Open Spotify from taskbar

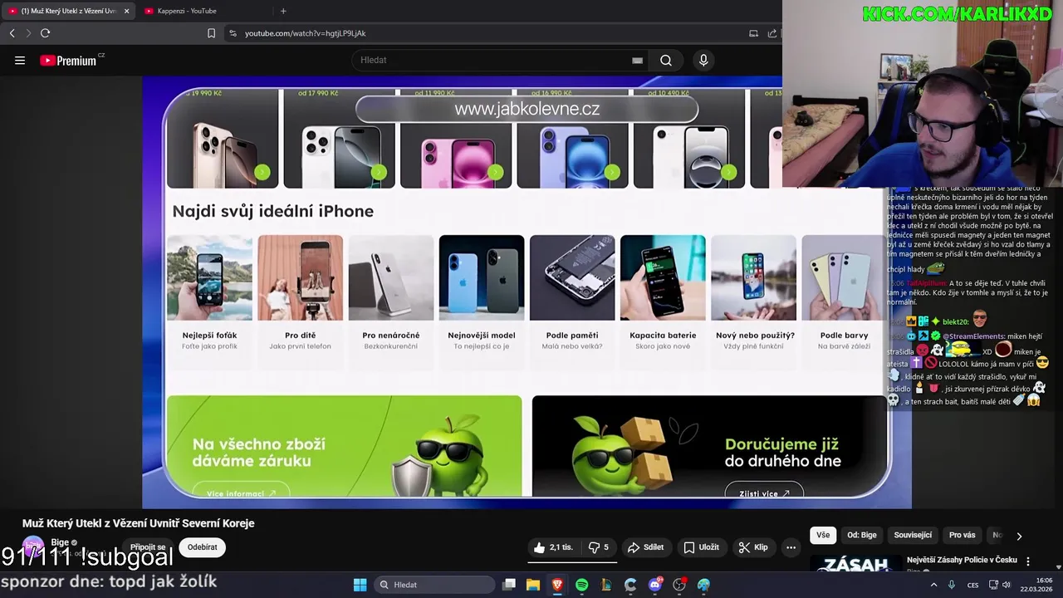click(582, 585)
